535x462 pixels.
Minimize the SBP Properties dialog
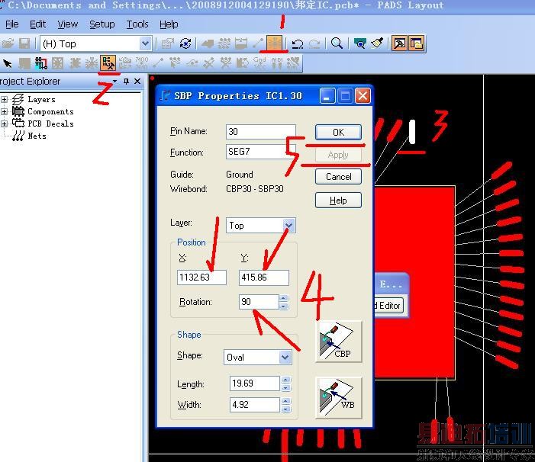click(x=327, y=96)
